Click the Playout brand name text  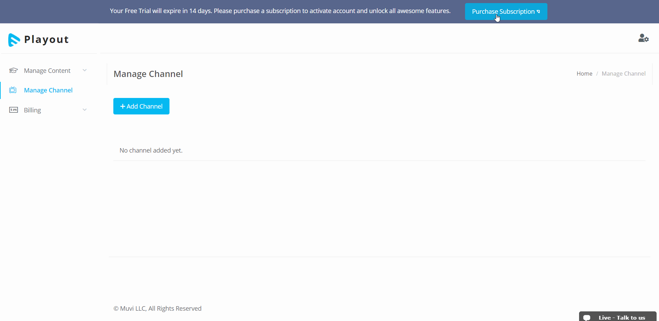tap(47, 40)
